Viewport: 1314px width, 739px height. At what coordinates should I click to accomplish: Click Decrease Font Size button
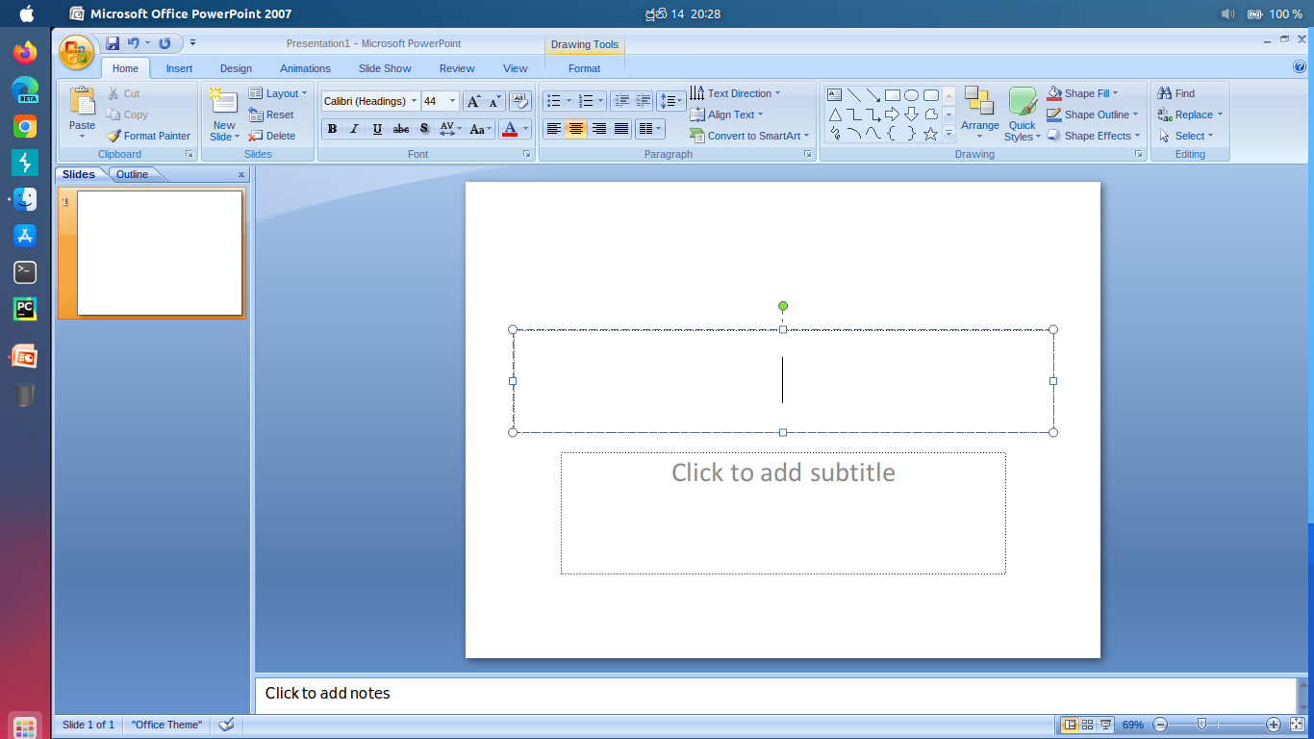pos(494,101)
